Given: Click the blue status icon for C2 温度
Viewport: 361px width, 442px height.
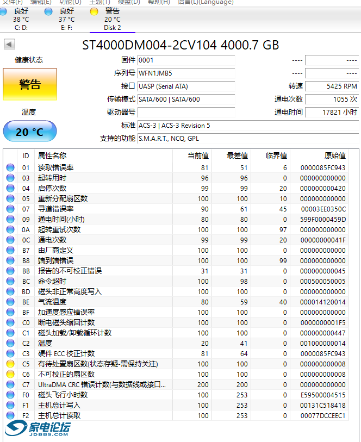Looking at the screenshot, I should tap(10, 344).
